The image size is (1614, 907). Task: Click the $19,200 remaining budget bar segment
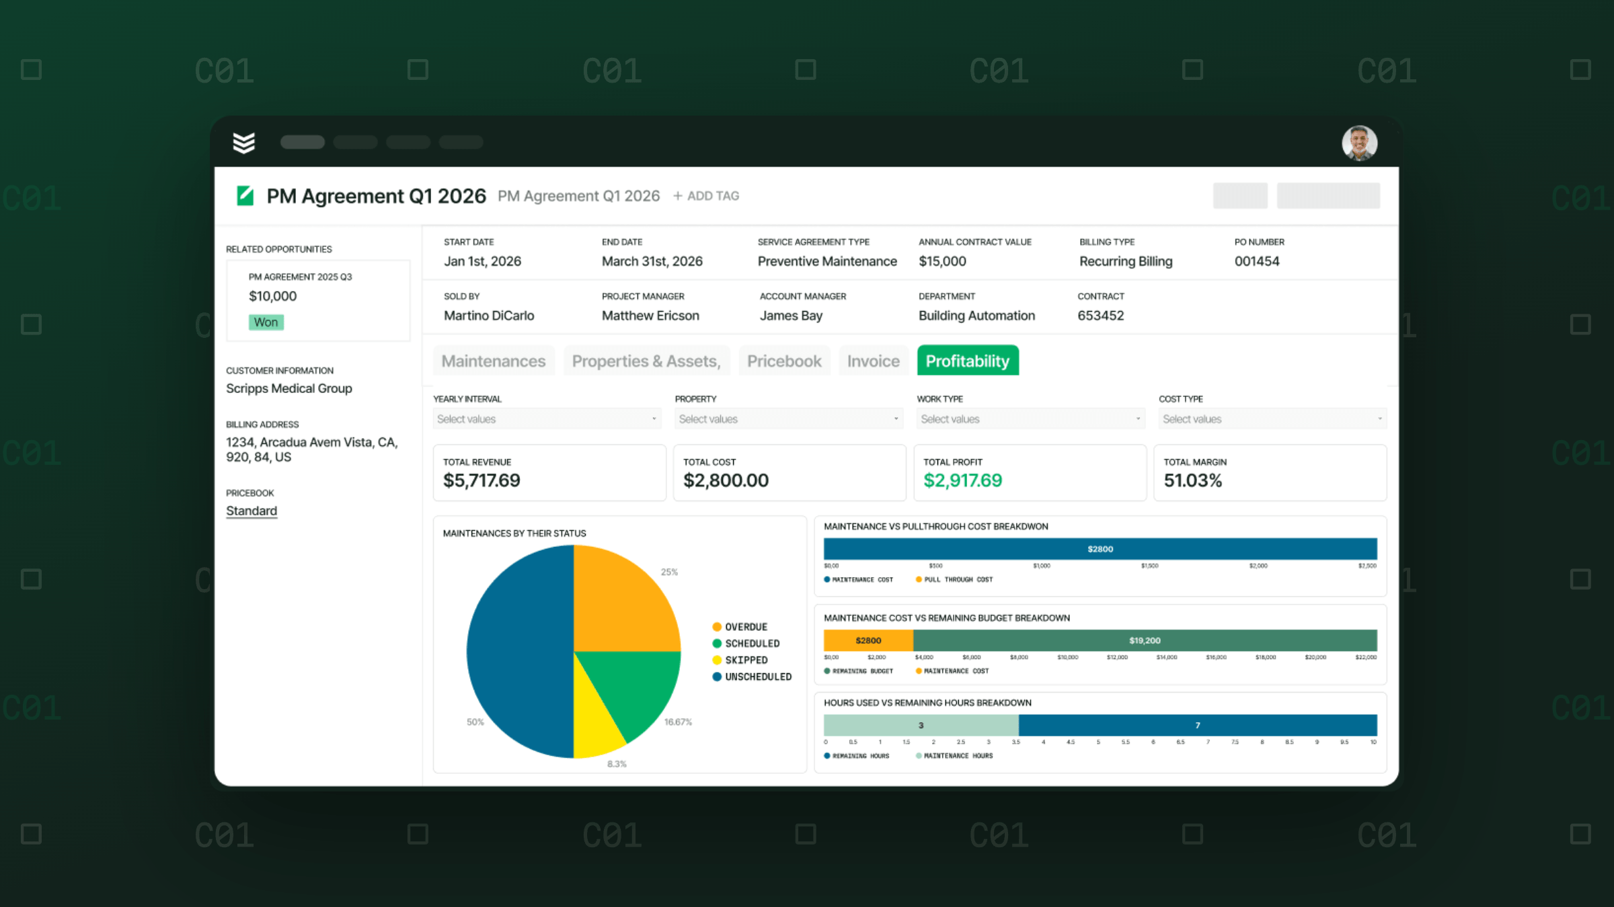coord(1145,640)
